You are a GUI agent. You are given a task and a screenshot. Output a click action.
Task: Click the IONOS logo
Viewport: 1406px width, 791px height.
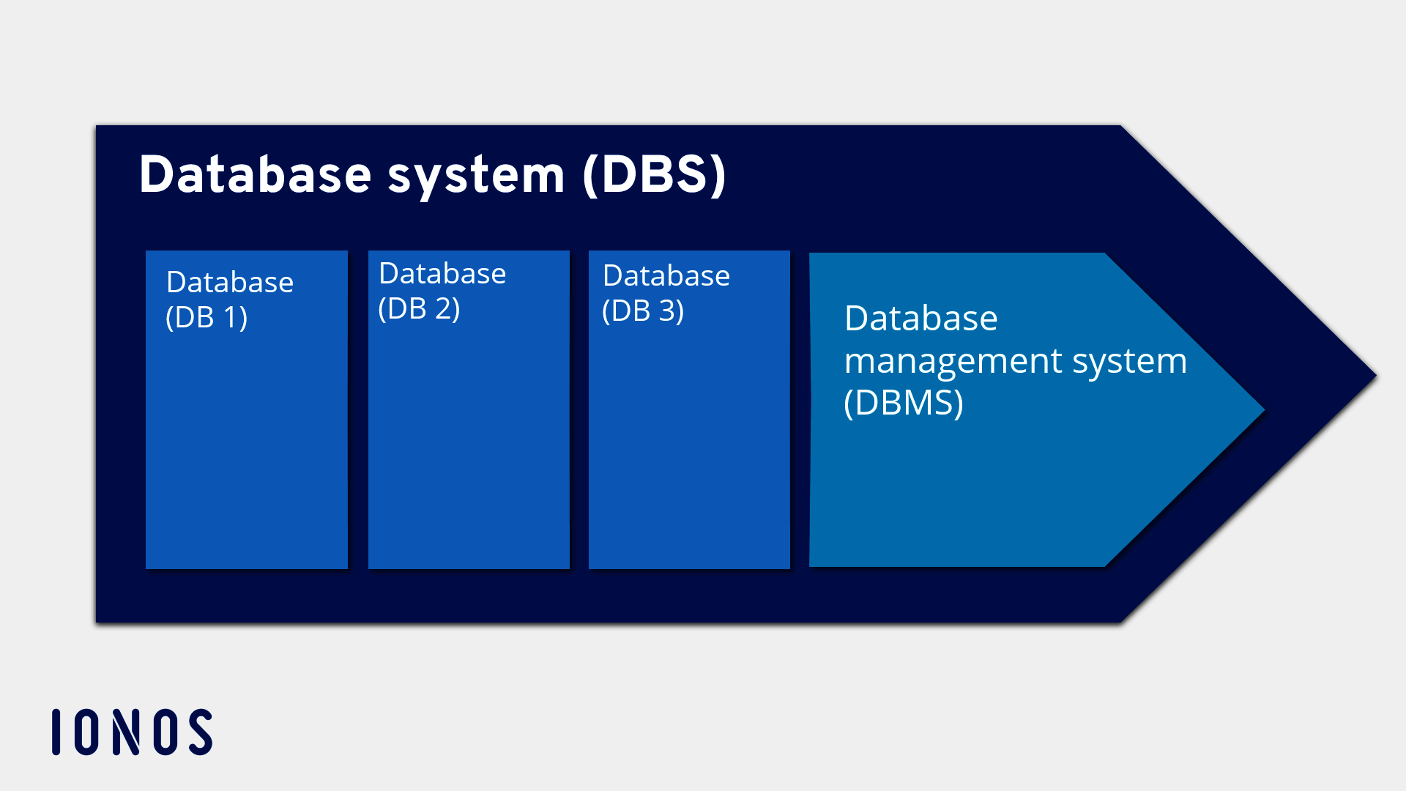(x=132, y=732)
